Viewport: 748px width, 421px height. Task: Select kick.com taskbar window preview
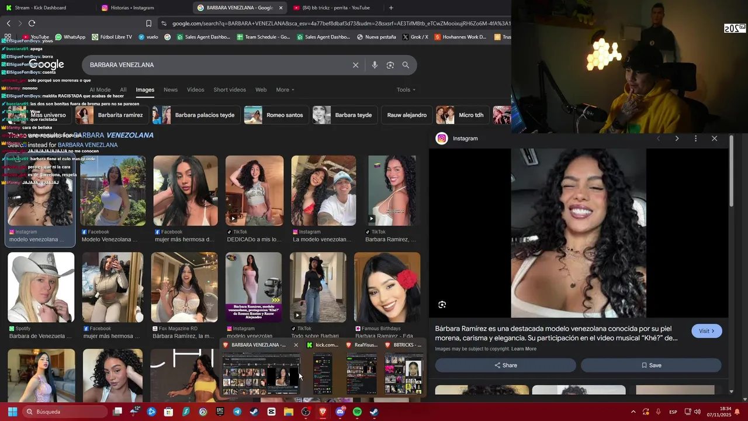point(323,368)
